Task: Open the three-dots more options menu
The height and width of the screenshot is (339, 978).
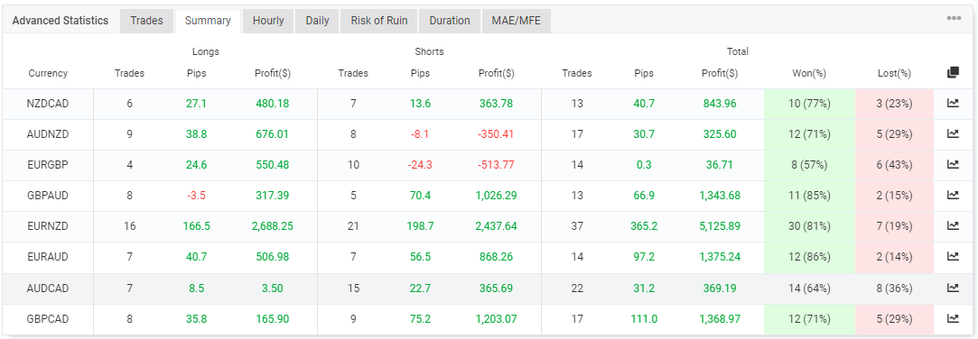Action: click(x=954, y=18)
